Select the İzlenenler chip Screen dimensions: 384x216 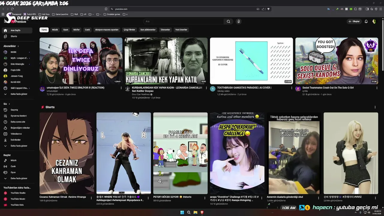coord(165,30)
